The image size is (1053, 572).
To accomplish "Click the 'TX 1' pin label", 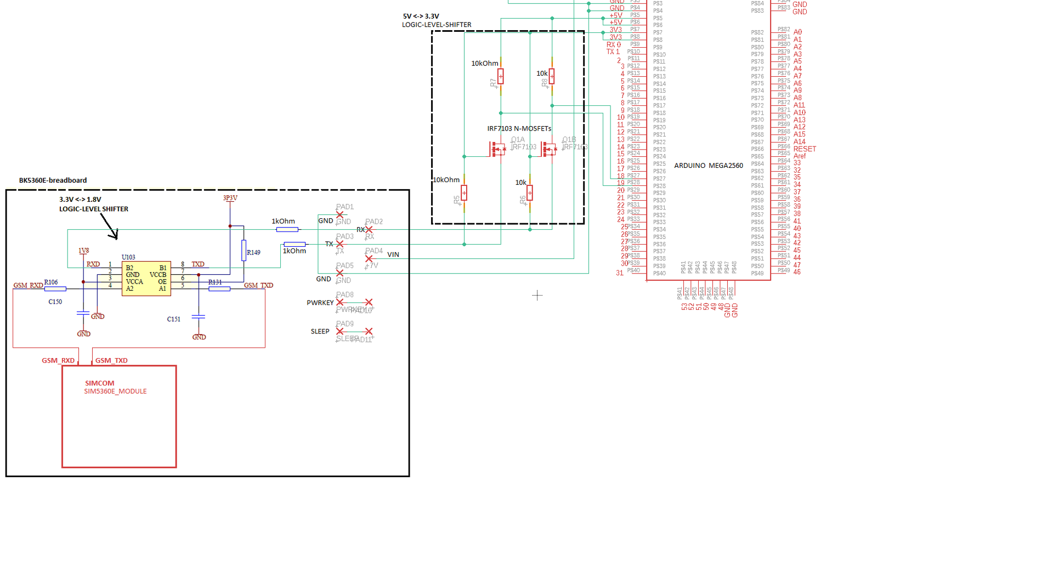I will tap(613, 52).
